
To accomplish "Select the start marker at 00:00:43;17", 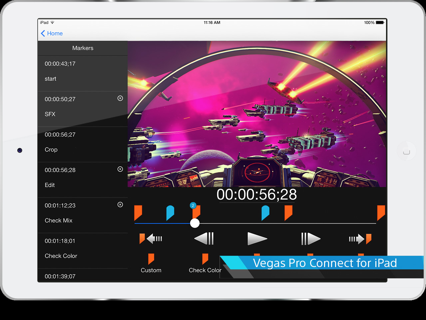I will (83, 71).
